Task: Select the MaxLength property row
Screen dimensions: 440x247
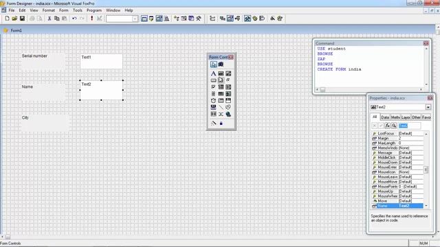Action: coord(397,143)
